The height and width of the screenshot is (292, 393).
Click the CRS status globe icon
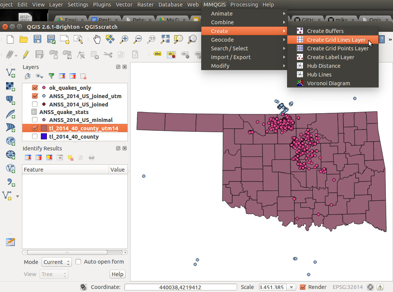pyautogui.click(x=370, y=287)
